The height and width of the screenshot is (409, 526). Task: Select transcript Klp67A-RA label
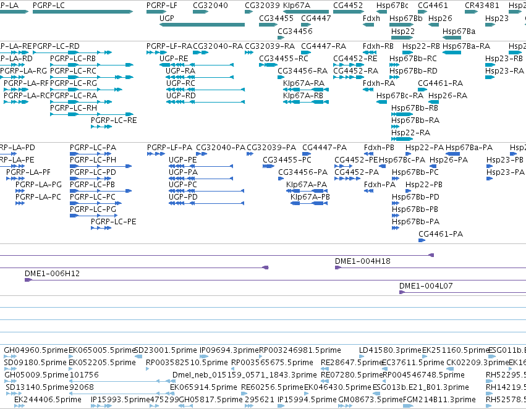click(303, 83)
